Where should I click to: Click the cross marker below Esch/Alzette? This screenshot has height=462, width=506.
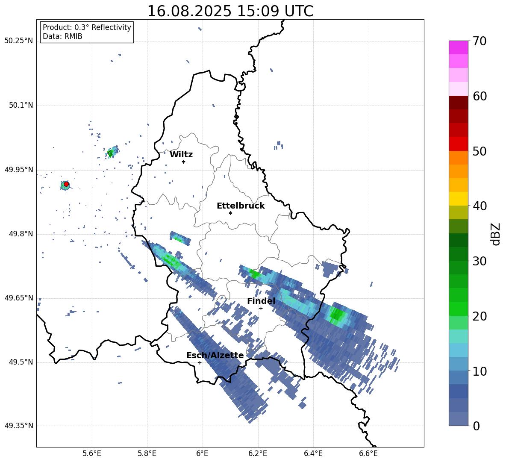(200, 362)
